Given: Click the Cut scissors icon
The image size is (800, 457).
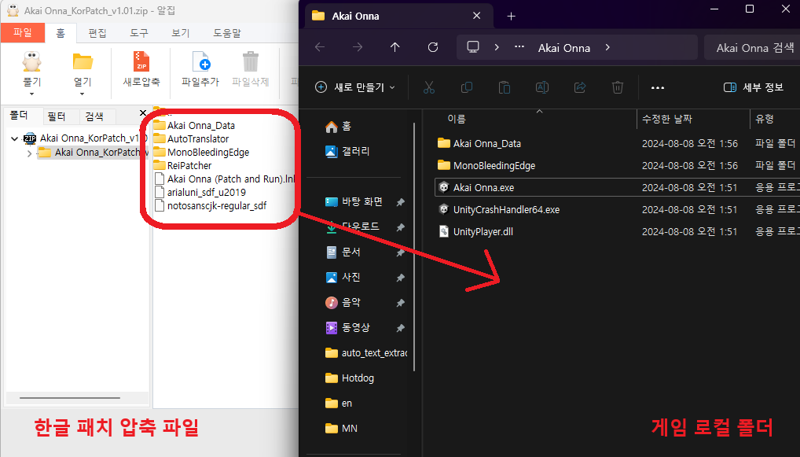Looking at the screenshot, I should pos(429,88).
